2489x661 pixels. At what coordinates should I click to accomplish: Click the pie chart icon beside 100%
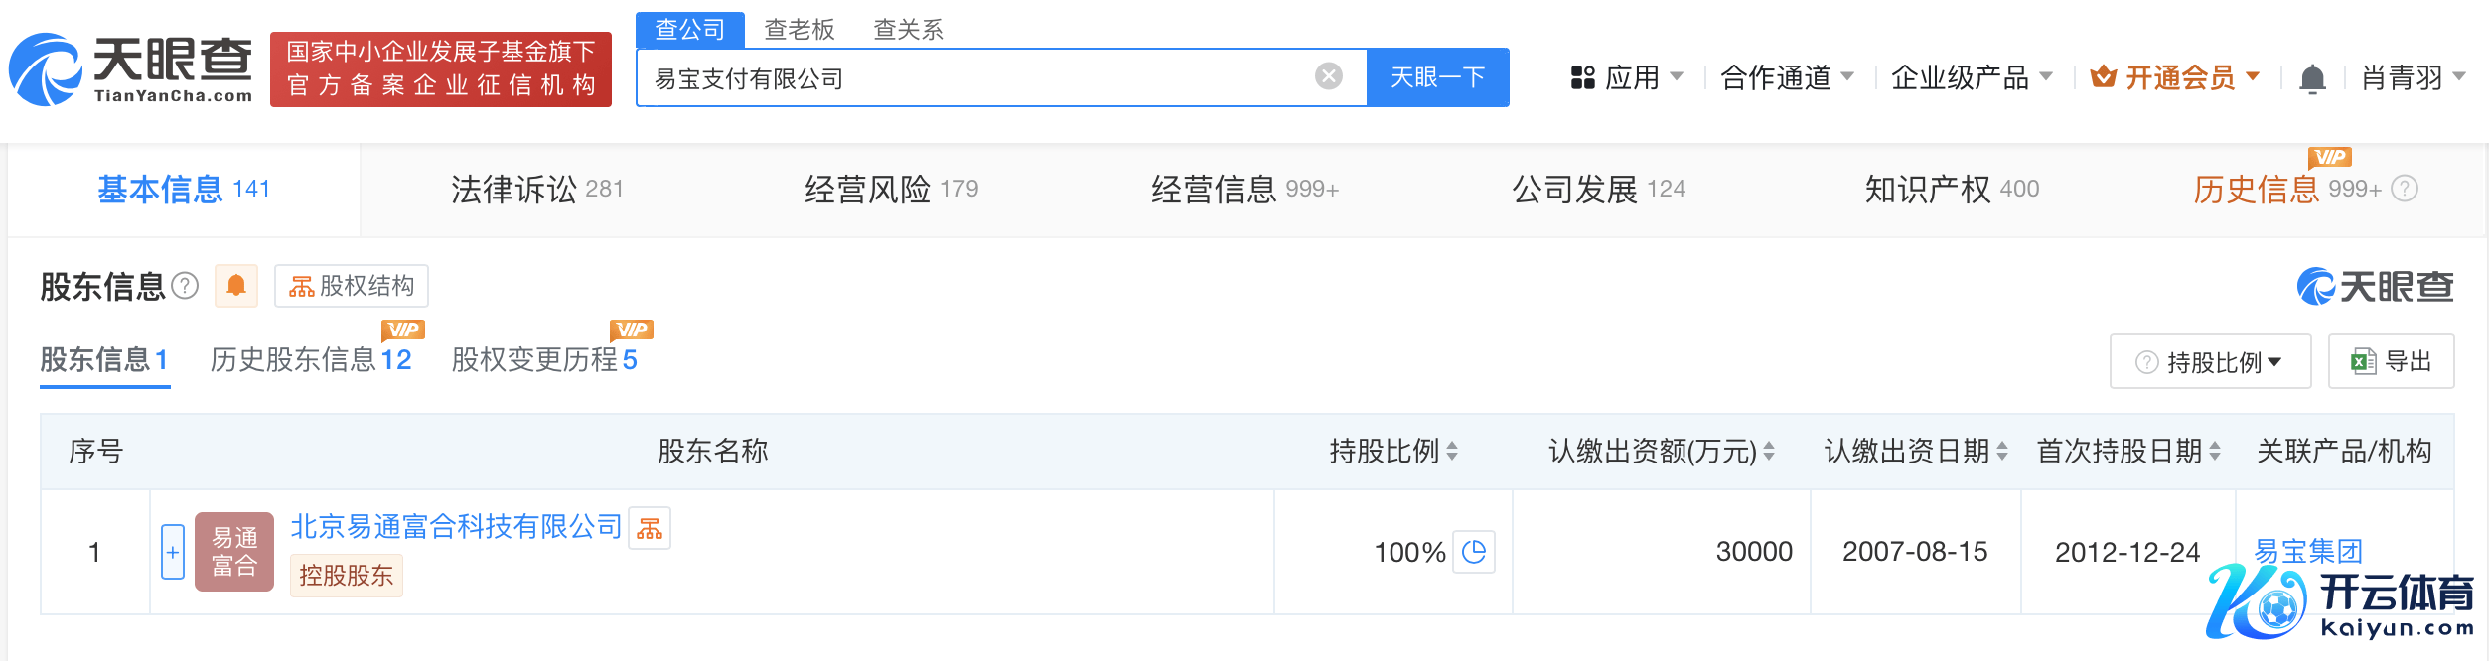point(1474,552)
